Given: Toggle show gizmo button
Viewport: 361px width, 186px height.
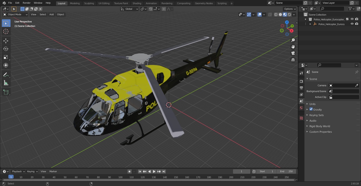Looking at the screenshot, I should (x=249, y=15).
